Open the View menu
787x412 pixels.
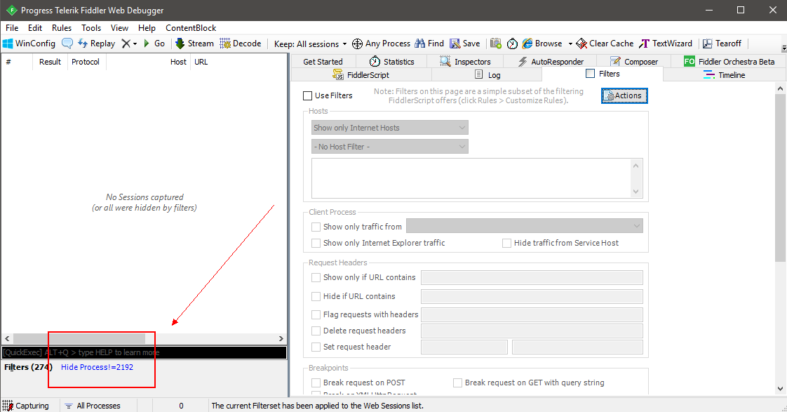coord(119,27)
